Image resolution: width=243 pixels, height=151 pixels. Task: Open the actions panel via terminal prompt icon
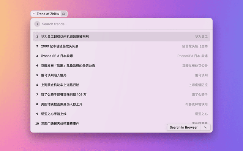tap(205, 128)
